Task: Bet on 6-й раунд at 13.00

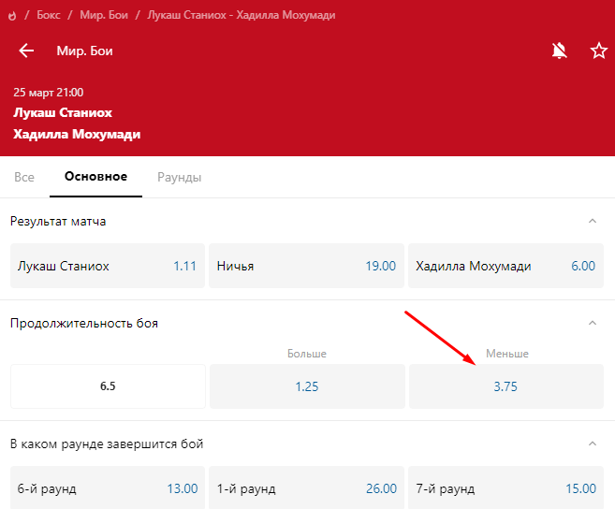Action: pyautogui.click(x=108, y=487)
